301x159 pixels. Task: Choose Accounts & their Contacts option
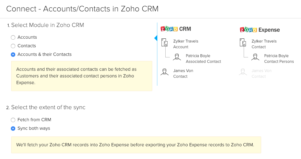tap(13, 55)
